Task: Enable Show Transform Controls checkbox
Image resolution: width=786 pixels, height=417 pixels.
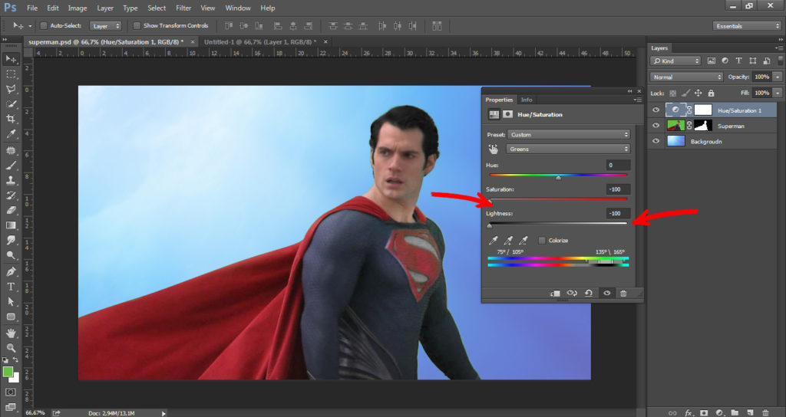Action: (x=137, y=25)
